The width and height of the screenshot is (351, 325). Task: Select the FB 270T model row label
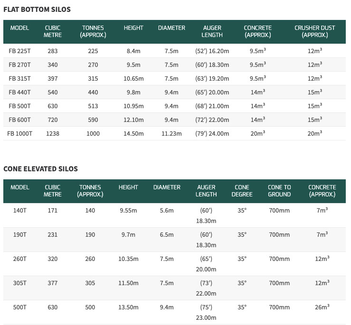point(19,65)
